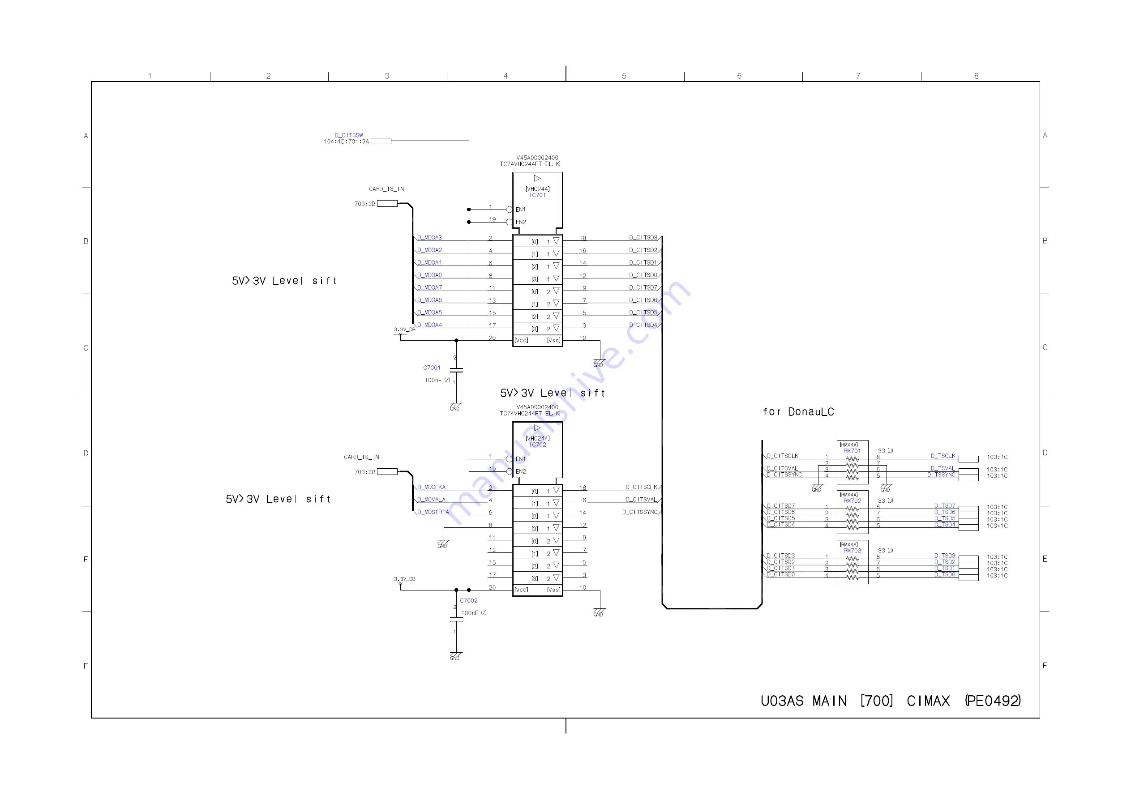Click the off-page connector box of D_CITSSW
Screen dimensions: 1131x800
coord(381,141)
